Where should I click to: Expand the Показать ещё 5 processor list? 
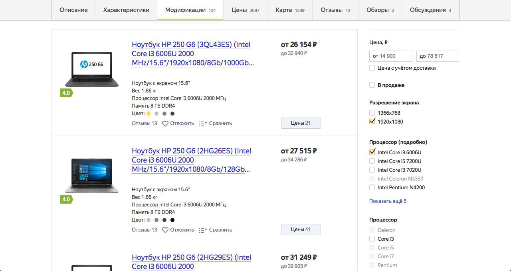click(x=388, y=201)
